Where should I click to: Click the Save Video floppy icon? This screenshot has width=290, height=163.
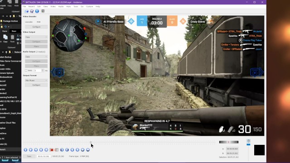(32, 11)
